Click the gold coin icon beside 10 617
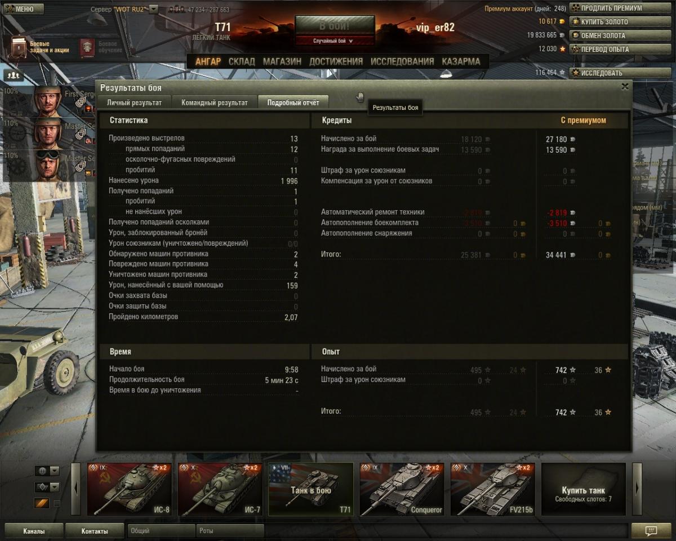Screen dimensions: 676x541 [x=562, y=21]
